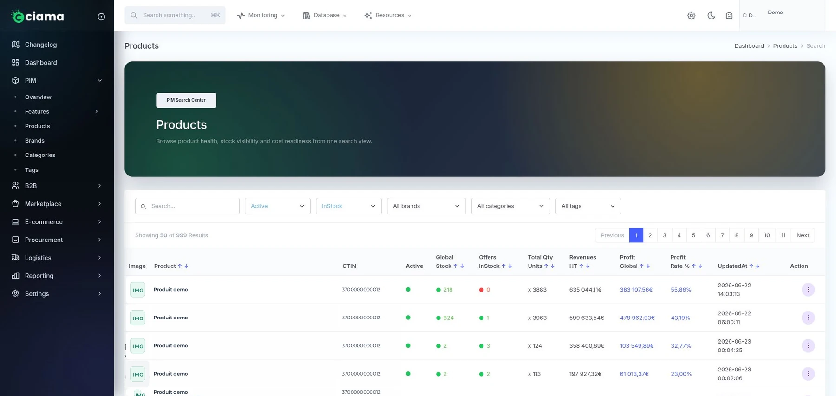Image resolution: width=836 pixels, height=396 pixels.
Task: Open the Active status dropdown
Action: [277, 206]
